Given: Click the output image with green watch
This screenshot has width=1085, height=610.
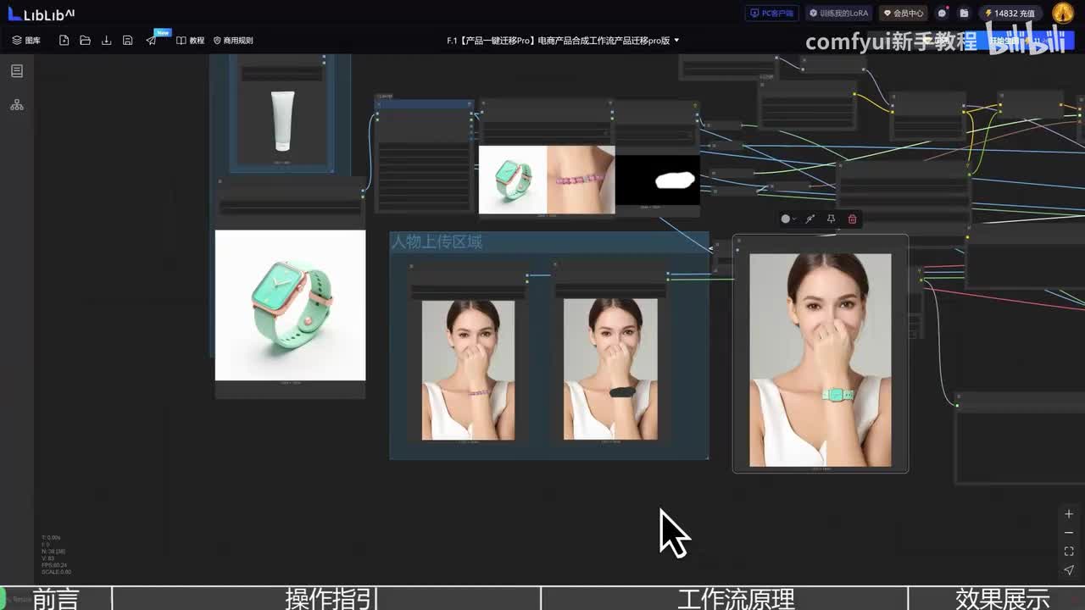Looking at the screenshot, I should (x=821, y=360).
